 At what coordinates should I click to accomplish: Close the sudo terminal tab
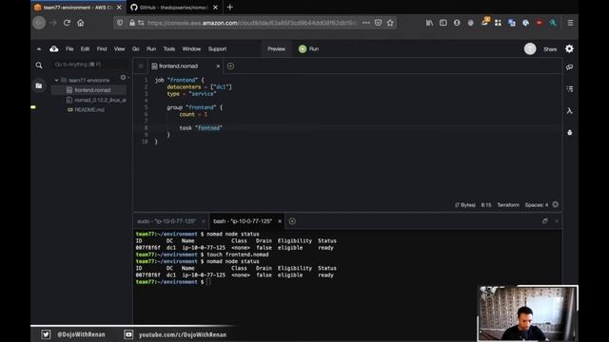tap(203, 221)
